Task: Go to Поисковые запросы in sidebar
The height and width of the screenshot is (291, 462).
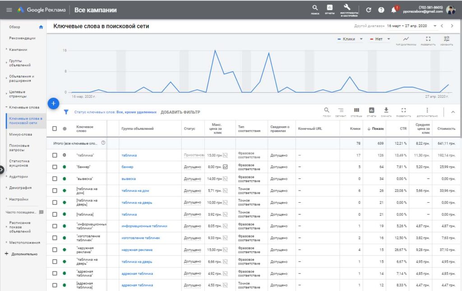Action: 19,148
